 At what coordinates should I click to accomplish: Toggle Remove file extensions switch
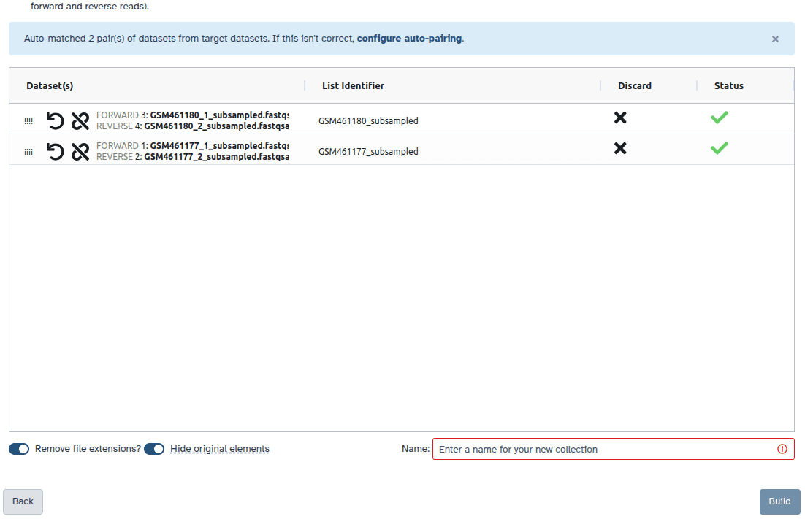(x=19, y=449)
